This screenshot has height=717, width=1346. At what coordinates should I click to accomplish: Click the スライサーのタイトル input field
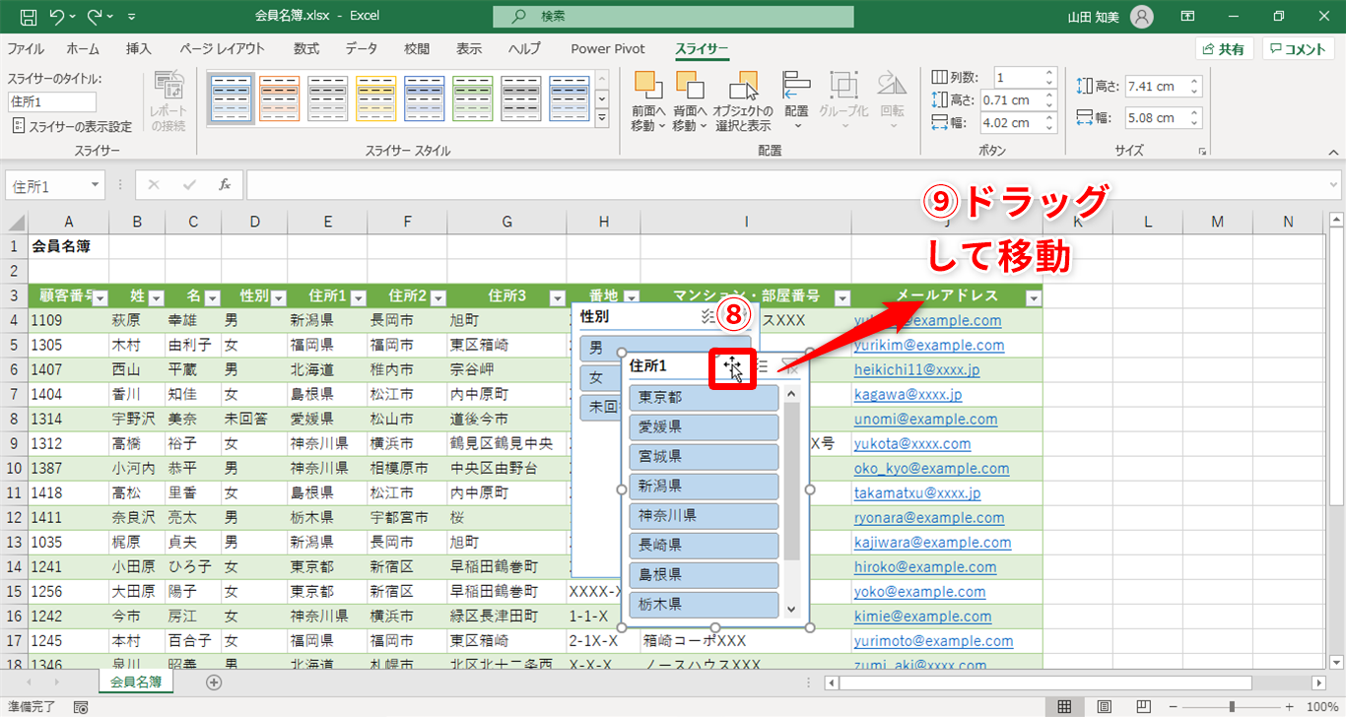(52, 101)
